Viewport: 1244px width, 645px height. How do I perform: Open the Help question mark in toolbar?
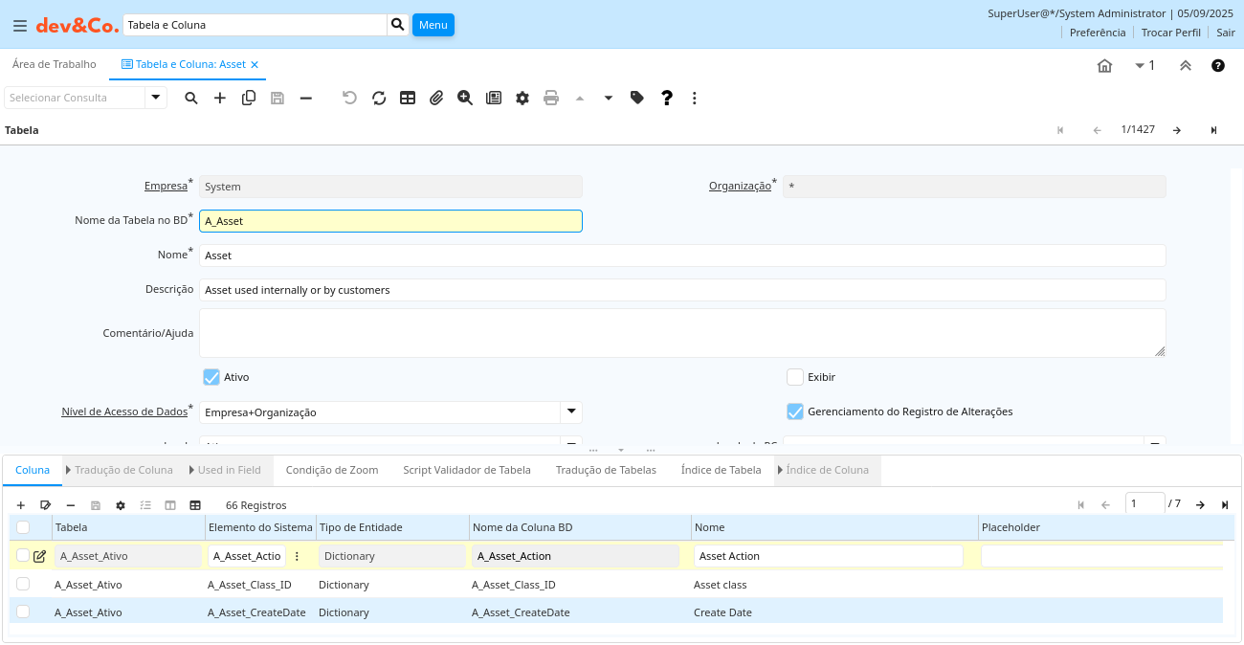(x=667, y=98)
